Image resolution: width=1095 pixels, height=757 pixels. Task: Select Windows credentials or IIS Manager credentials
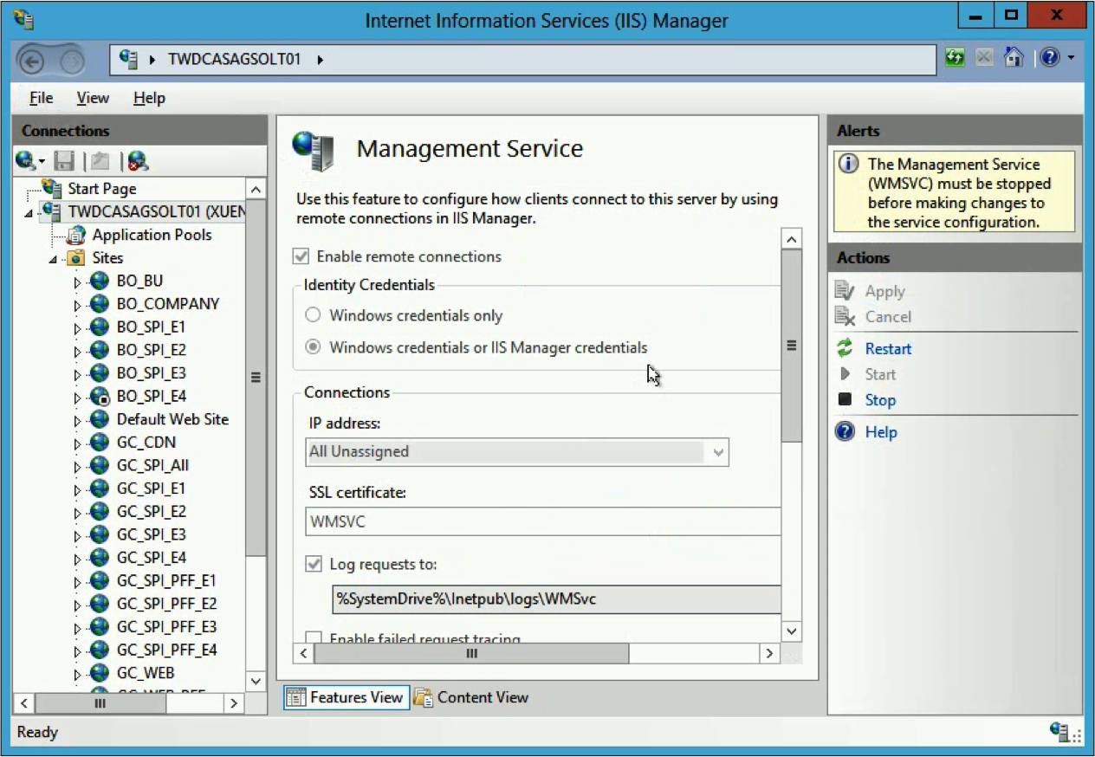313,347
